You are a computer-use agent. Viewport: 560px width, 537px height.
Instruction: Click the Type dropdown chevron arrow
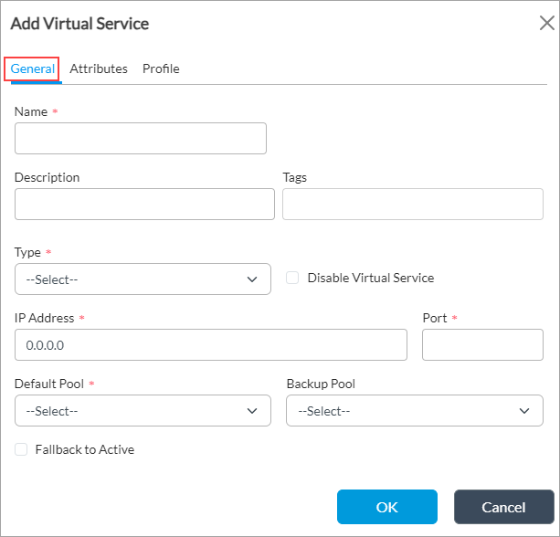252,279
